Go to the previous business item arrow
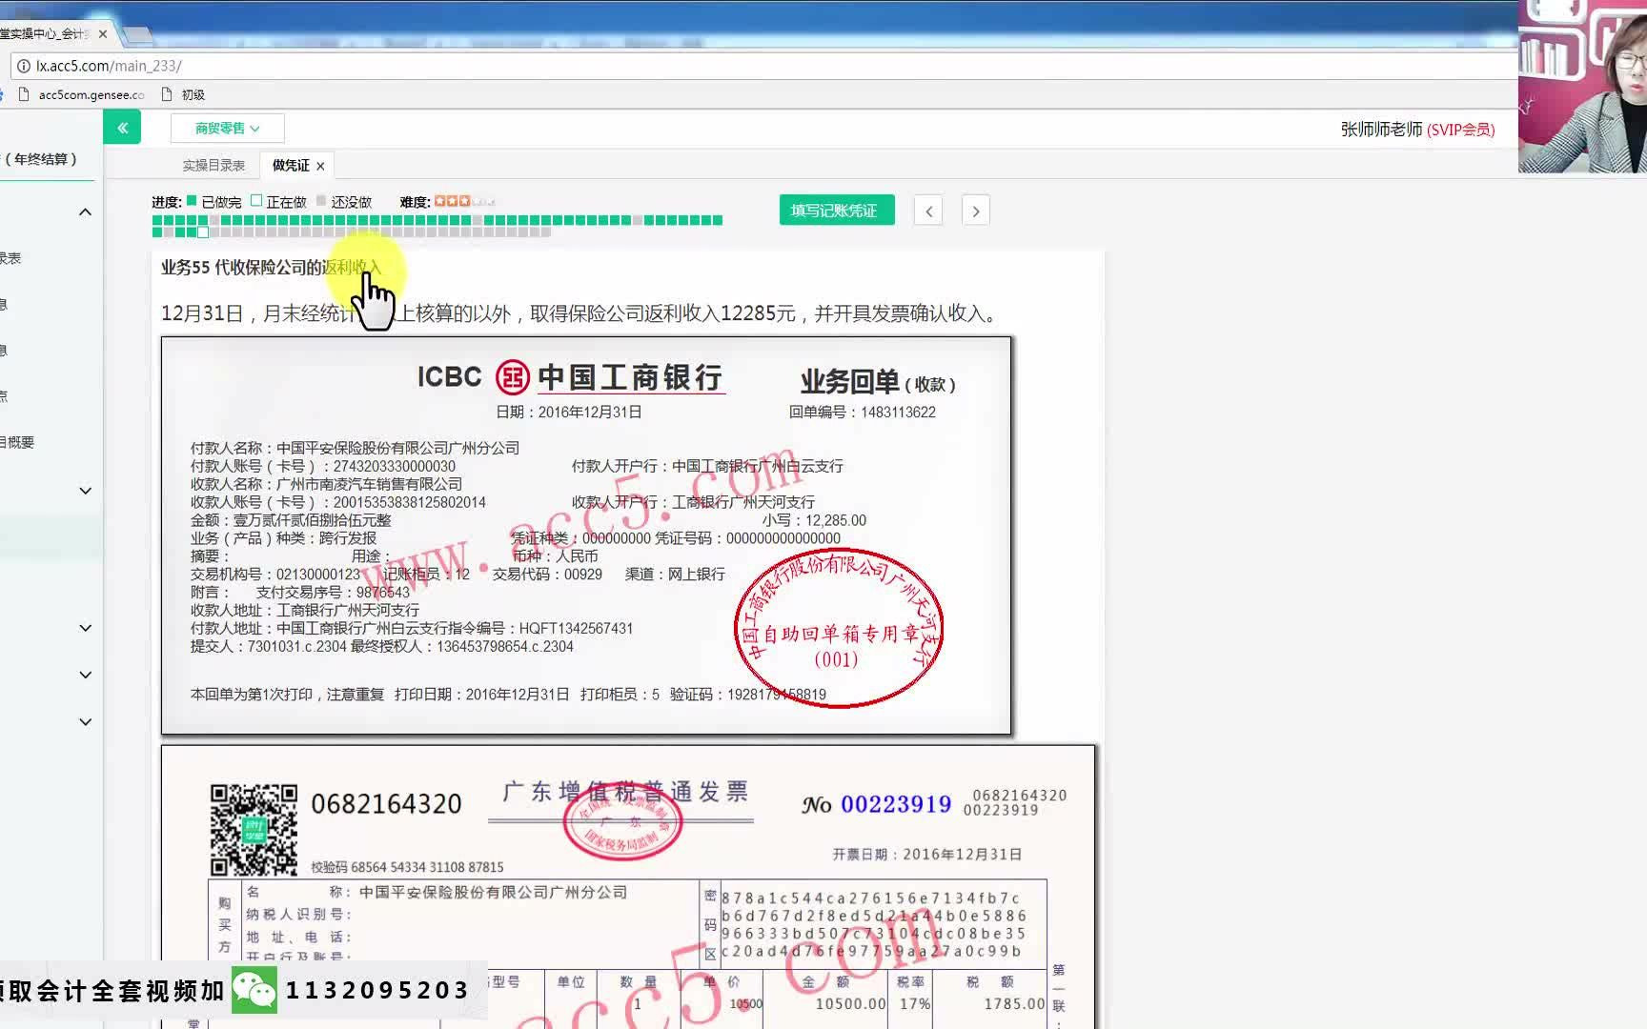The height and width of the screenshot is (1029, 1647). [928, 211]
